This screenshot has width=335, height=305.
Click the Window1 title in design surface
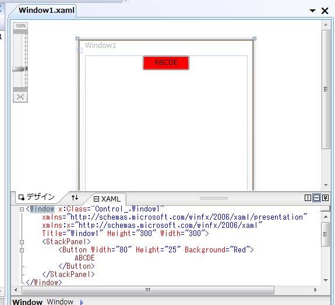[x=100, y=46]
